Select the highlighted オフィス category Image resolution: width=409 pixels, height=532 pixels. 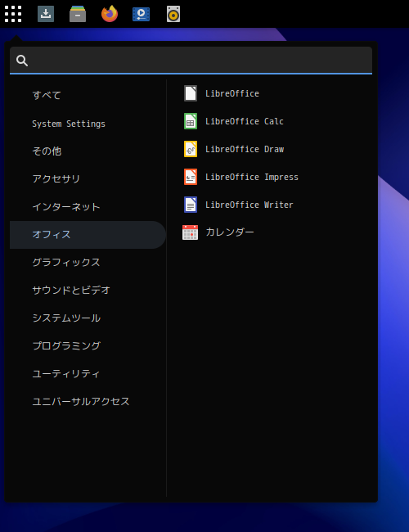(x=88, y=235)
